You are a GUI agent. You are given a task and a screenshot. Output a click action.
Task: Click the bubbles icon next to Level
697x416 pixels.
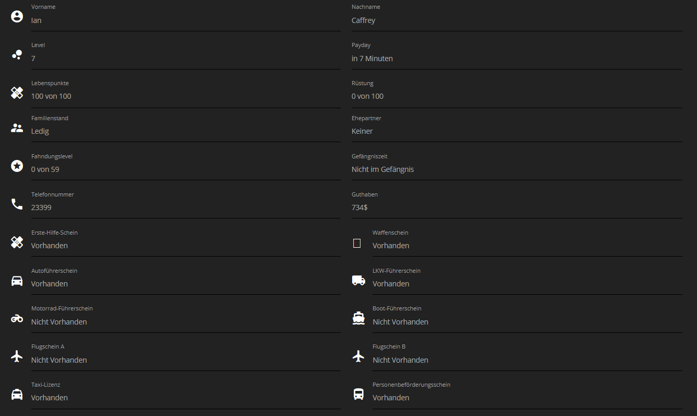[x=17, y=54]
